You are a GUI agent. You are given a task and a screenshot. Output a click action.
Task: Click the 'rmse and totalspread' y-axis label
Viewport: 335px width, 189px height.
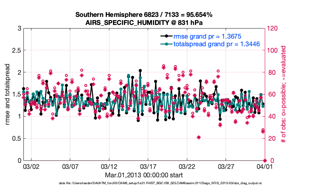click(x=8, y=94)
